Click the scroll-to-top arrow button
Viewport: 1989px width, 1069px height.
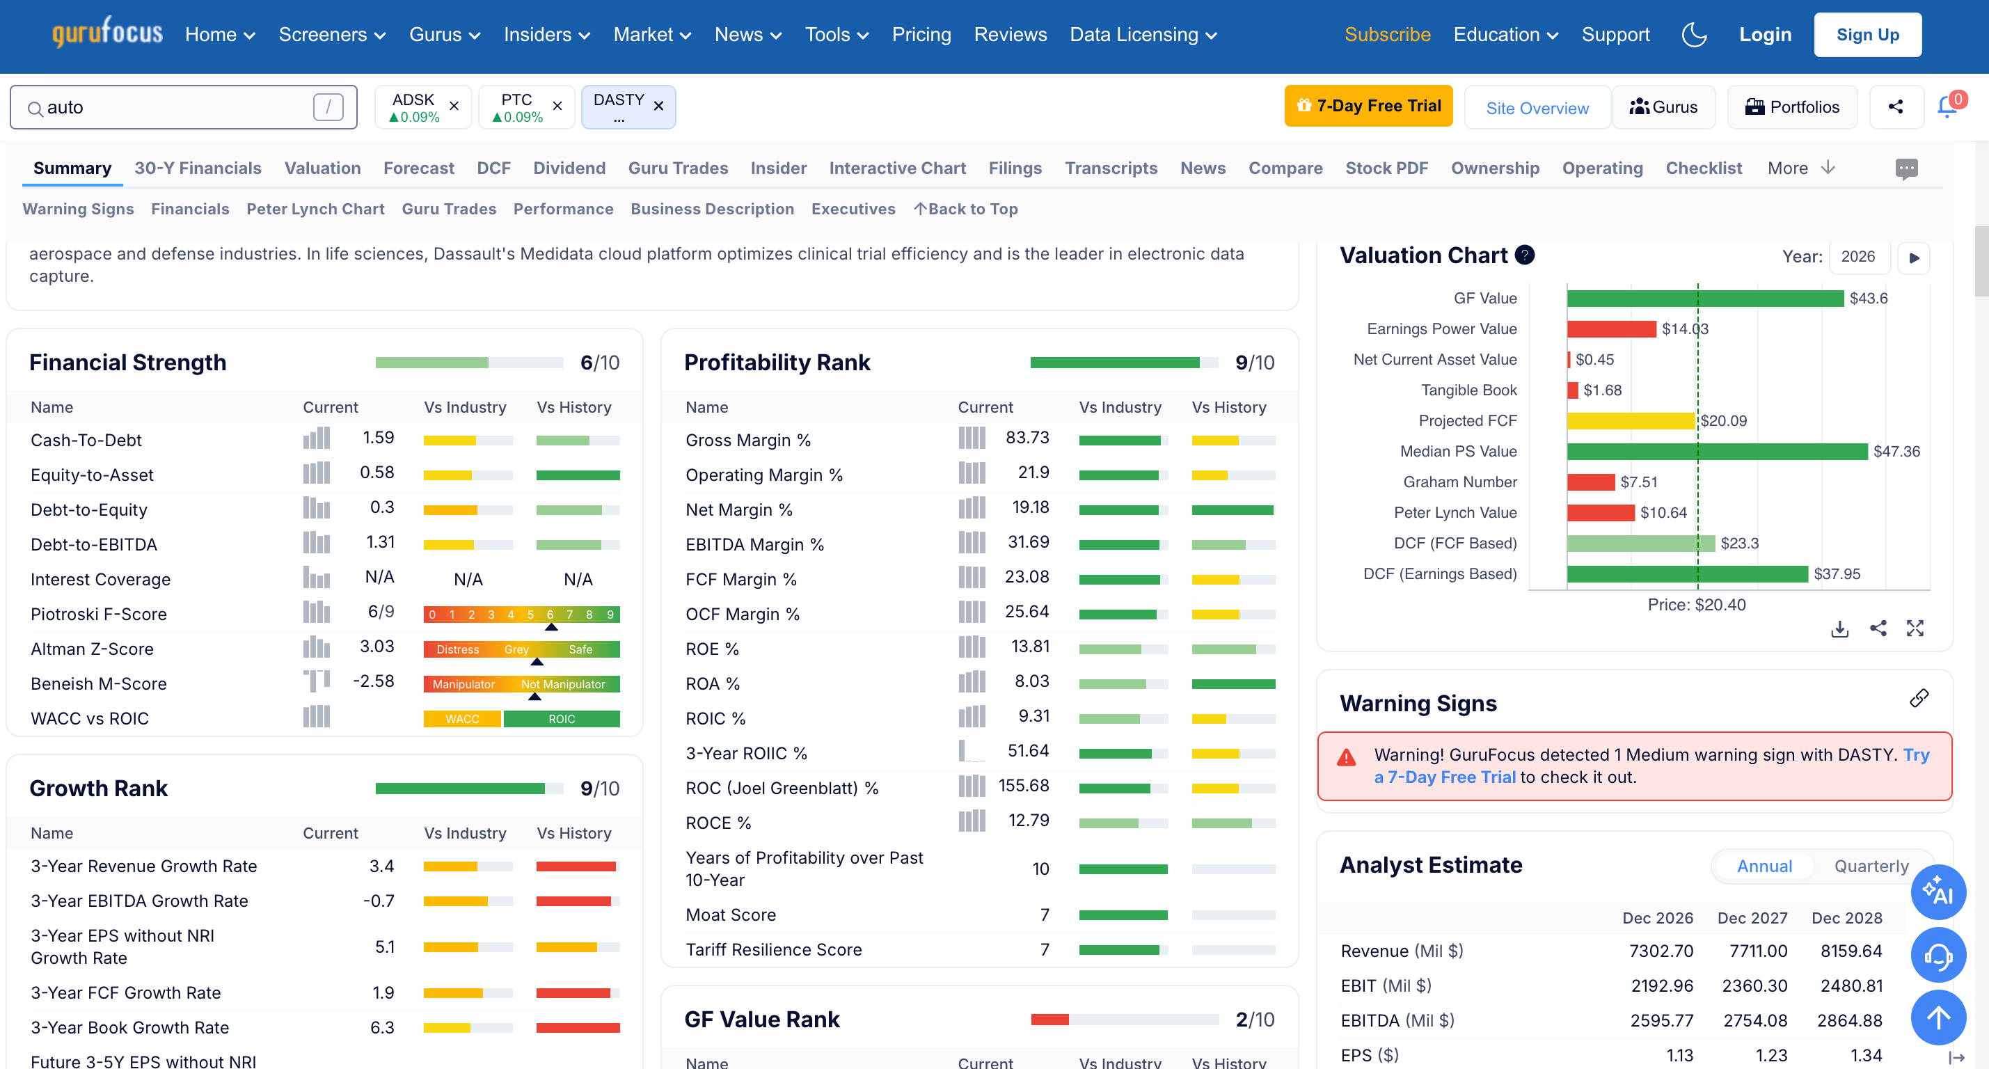(x=1938, y=1017)
